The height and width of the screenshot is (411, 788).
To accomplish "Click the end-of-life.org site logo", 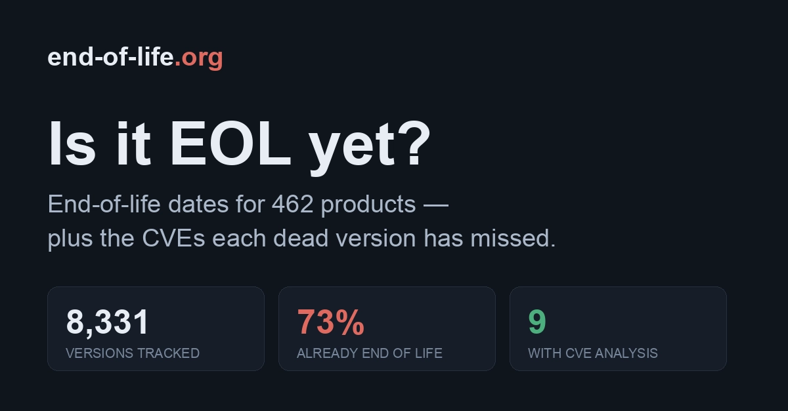I will coord(135,58).
